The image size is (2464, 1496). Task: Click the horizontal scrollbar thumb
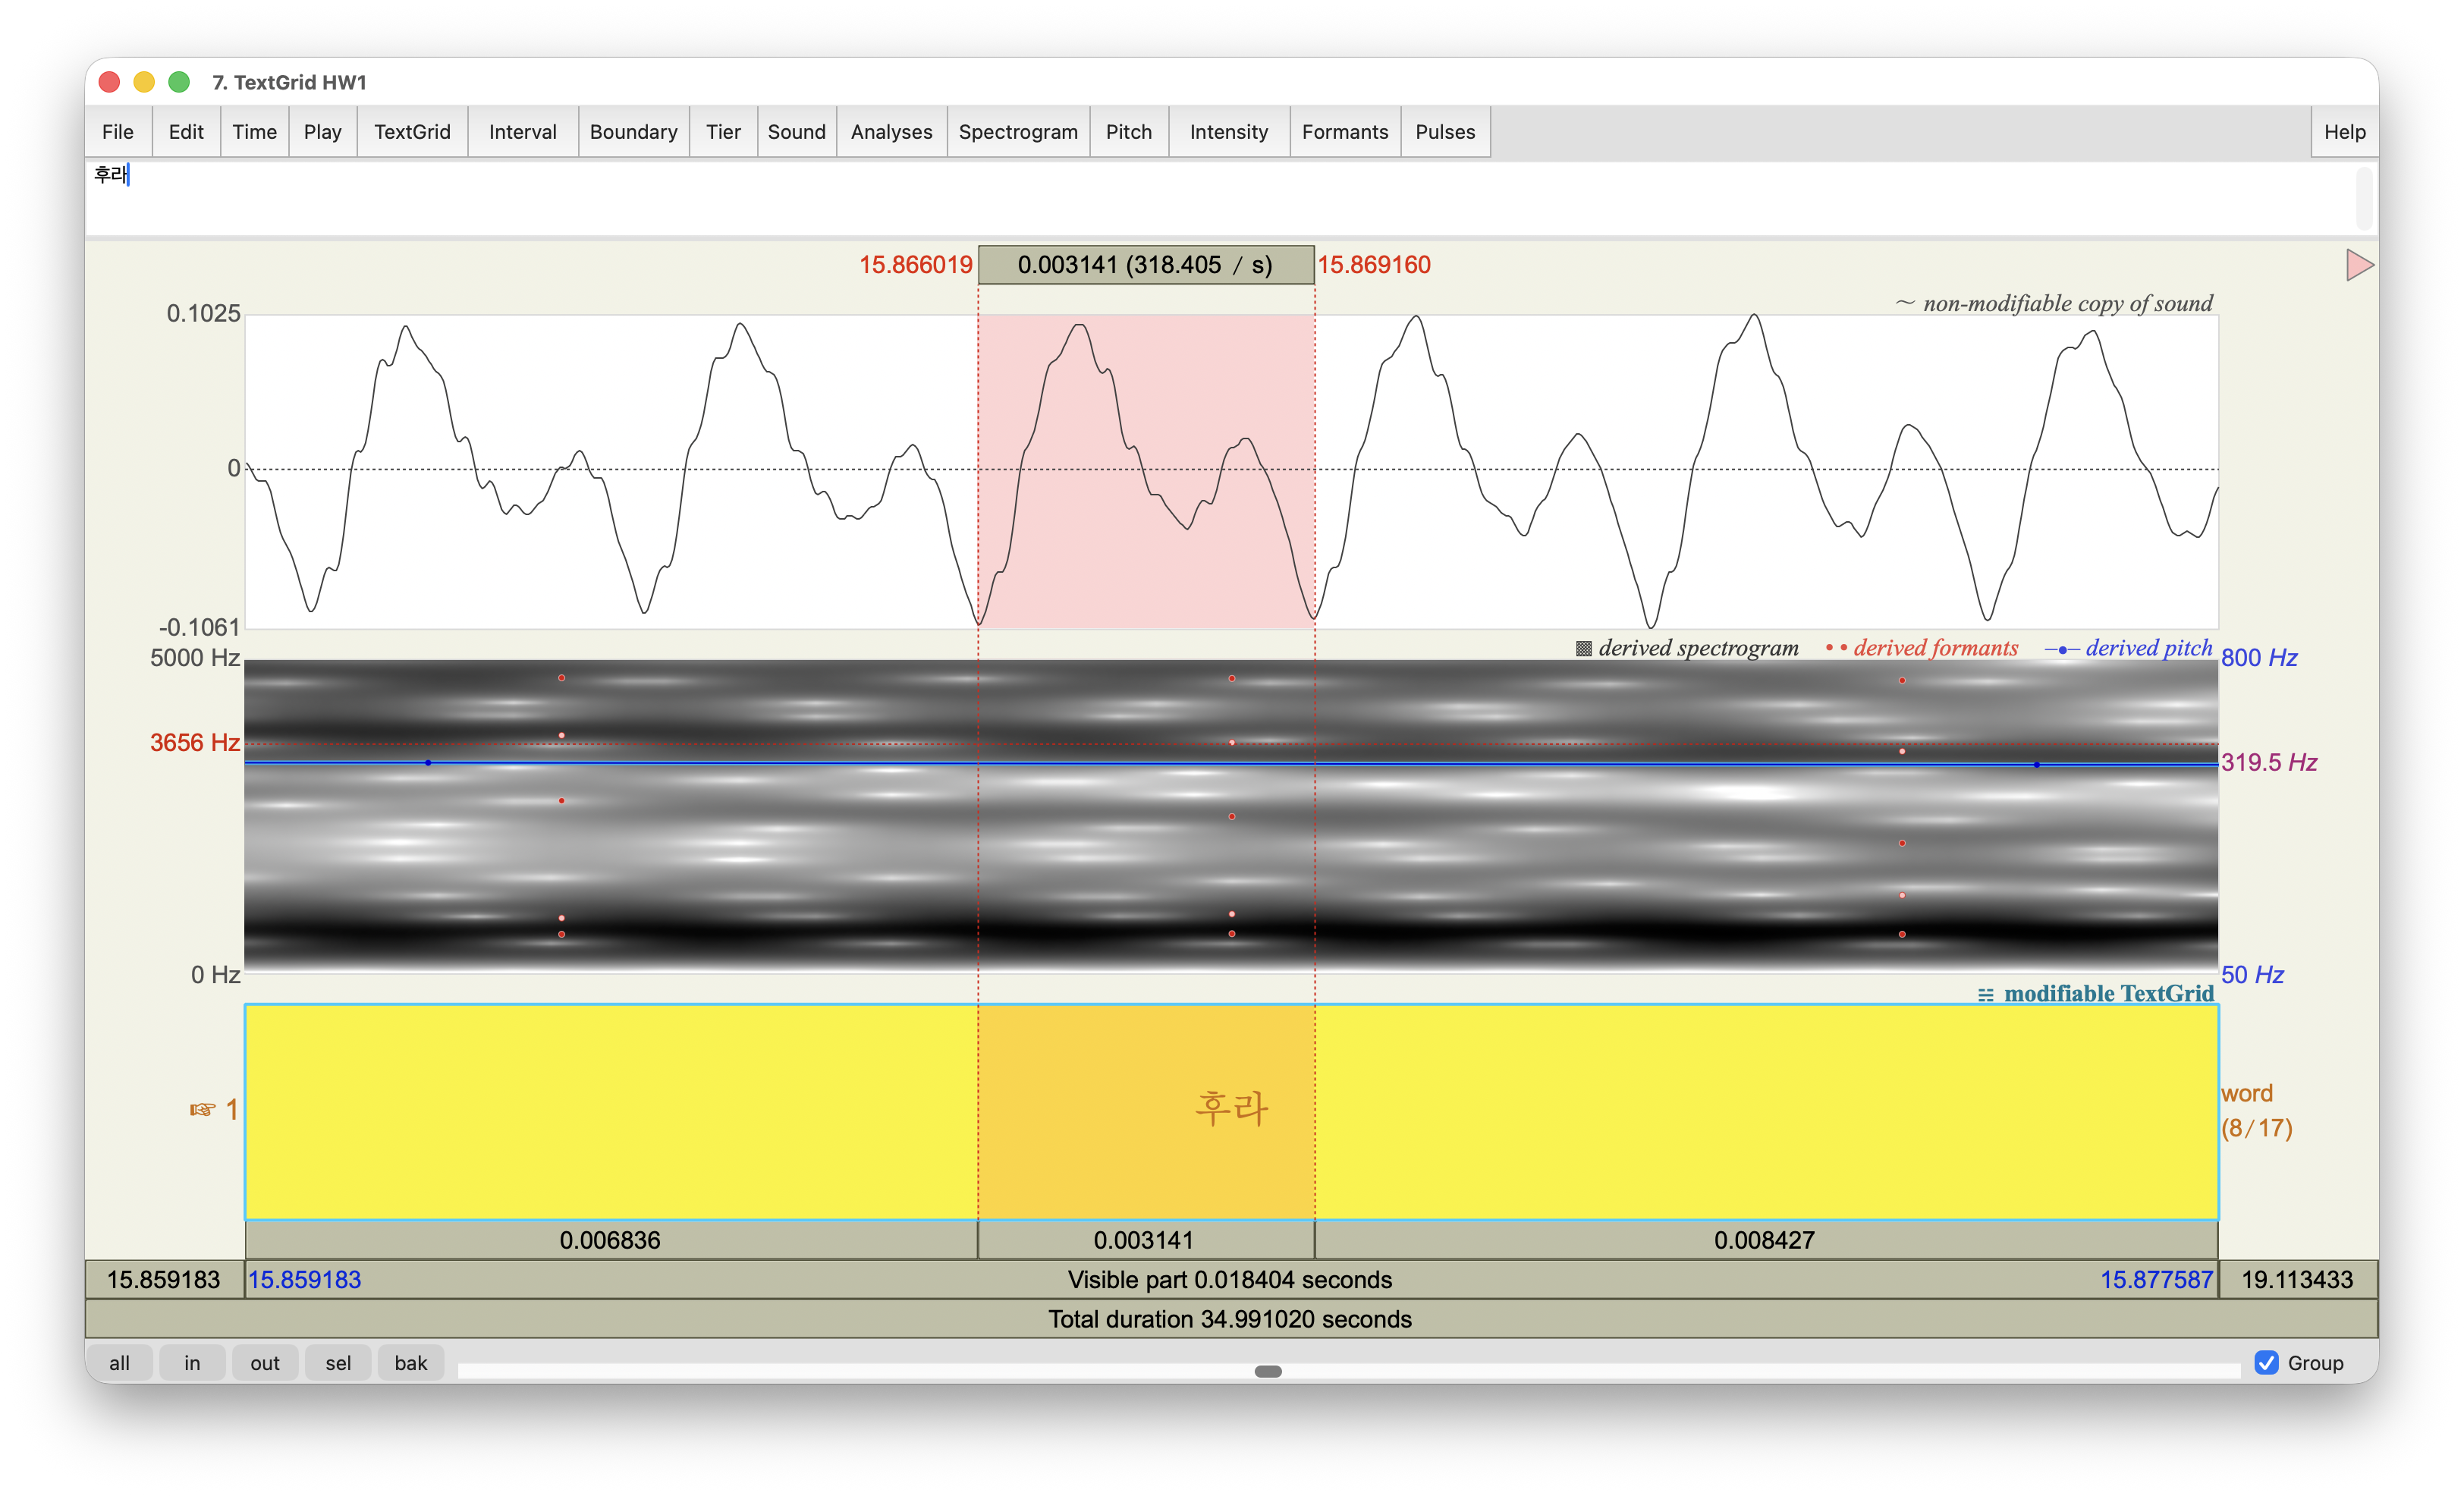(x=1267, y=1371)
